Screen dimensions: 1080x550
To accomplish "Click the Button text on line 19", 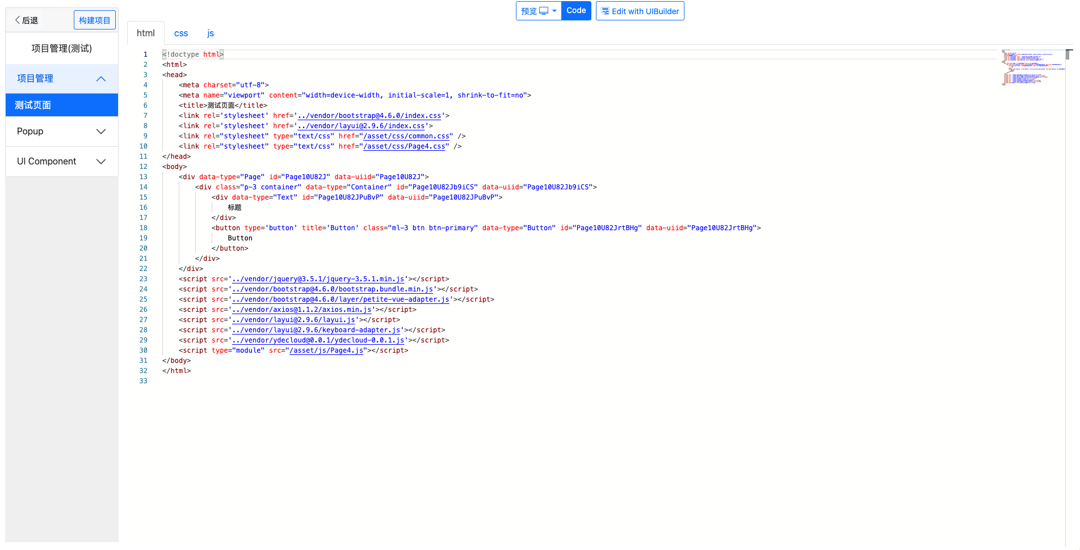I will click(240, 238).
